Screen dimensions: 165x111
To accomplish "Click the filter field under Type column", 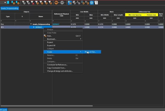I will pyautogui.click(x=8, y=21).
